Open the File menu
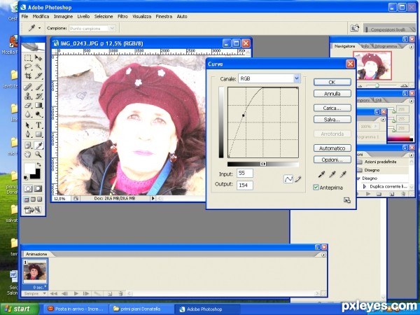The width and height of the screenshot is (420, 315). [24, 16]
